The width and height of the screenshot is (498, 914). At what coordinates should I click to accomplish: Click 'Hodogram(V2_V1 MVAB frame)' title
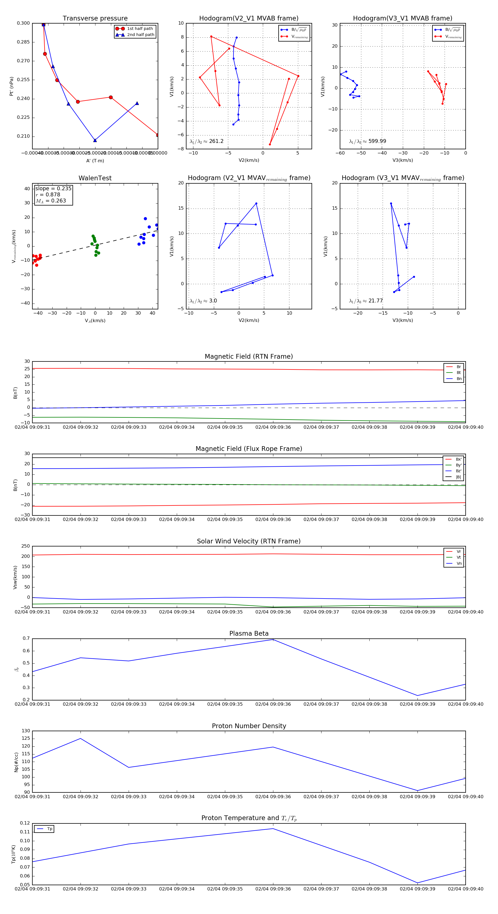(249, 19)
